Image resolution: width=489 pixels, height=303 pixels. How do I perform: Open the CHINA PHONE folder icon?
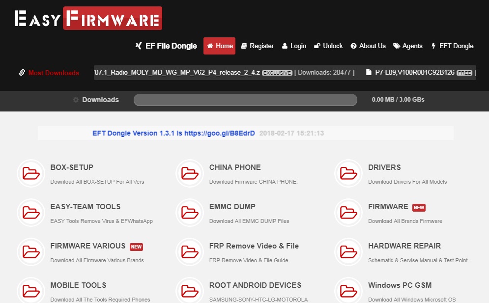pos(189,173)
